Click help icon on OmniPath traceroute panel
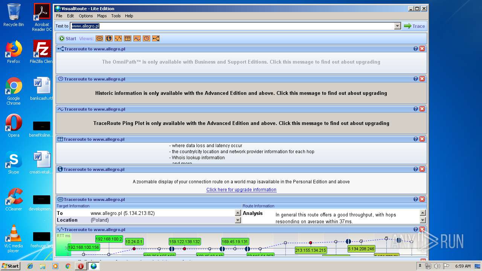The image size is (482, 271). 416,49
